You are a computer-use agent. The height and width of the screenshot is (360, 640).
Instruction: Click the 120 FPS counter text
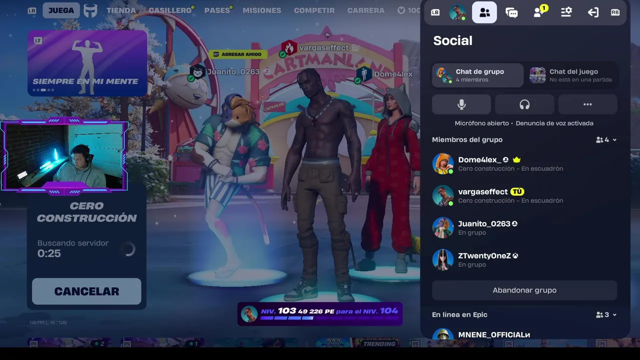point(48,322)
